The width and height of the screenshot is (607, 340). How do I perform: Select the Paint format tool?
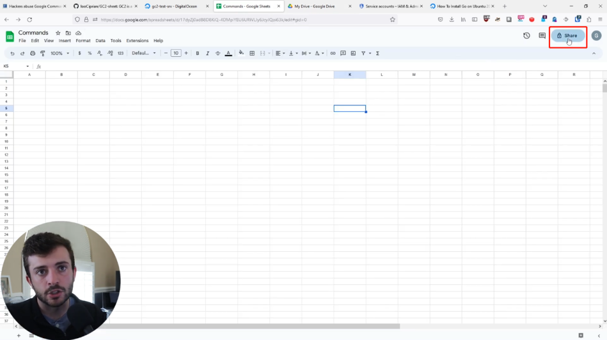43,53
